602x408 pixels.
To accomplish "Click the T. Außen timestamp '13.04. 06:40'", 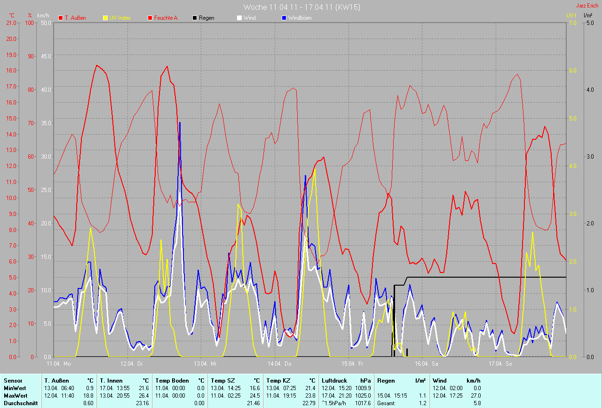I will tap(59, 388).
